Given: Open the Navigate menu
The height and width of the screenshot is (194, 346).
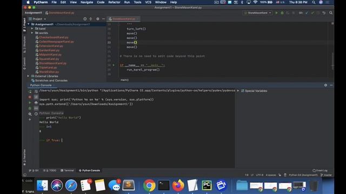Looking at the screenshot, I should 86,2.
